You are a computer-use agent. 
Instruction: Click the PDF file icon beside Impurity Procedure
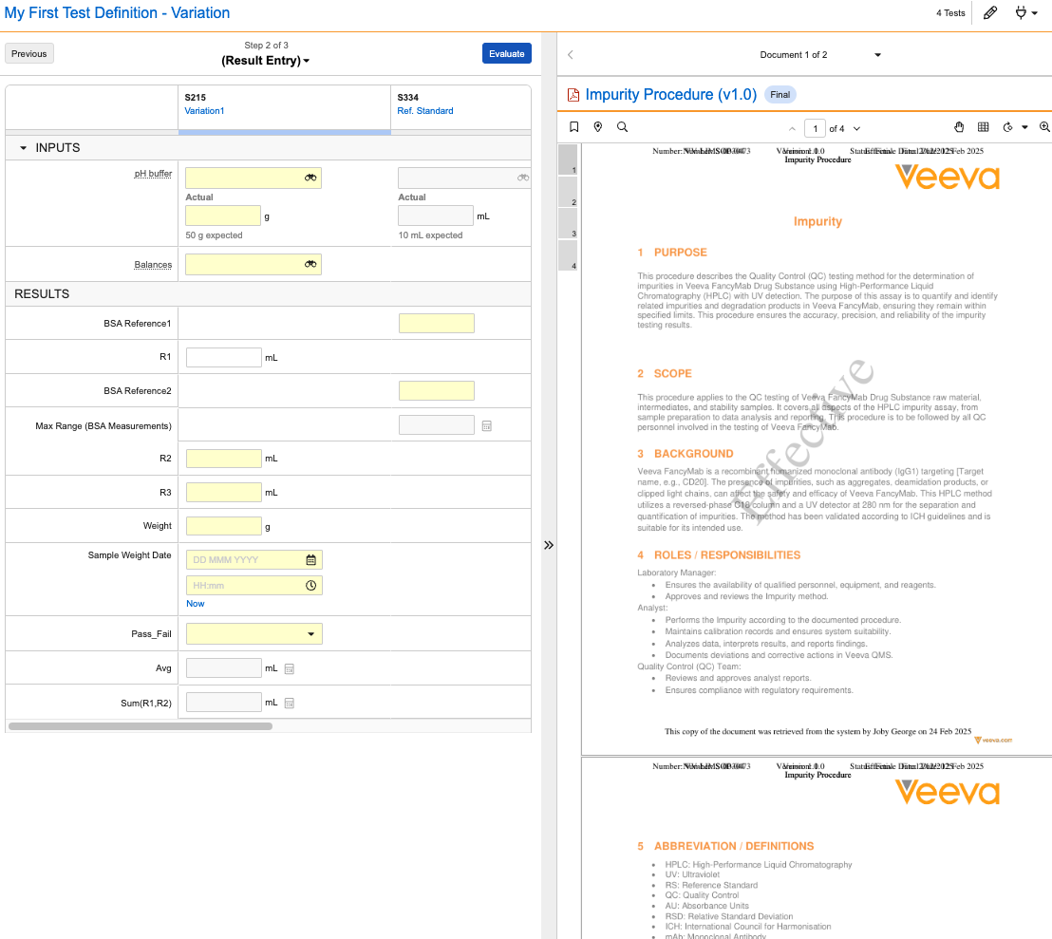[x=573, y=95]
